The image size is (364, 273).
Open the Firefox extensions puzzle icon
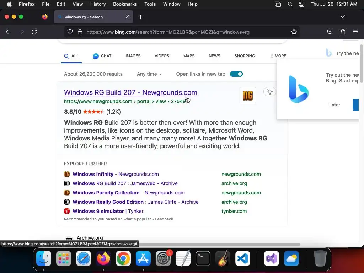click(343, 32)
